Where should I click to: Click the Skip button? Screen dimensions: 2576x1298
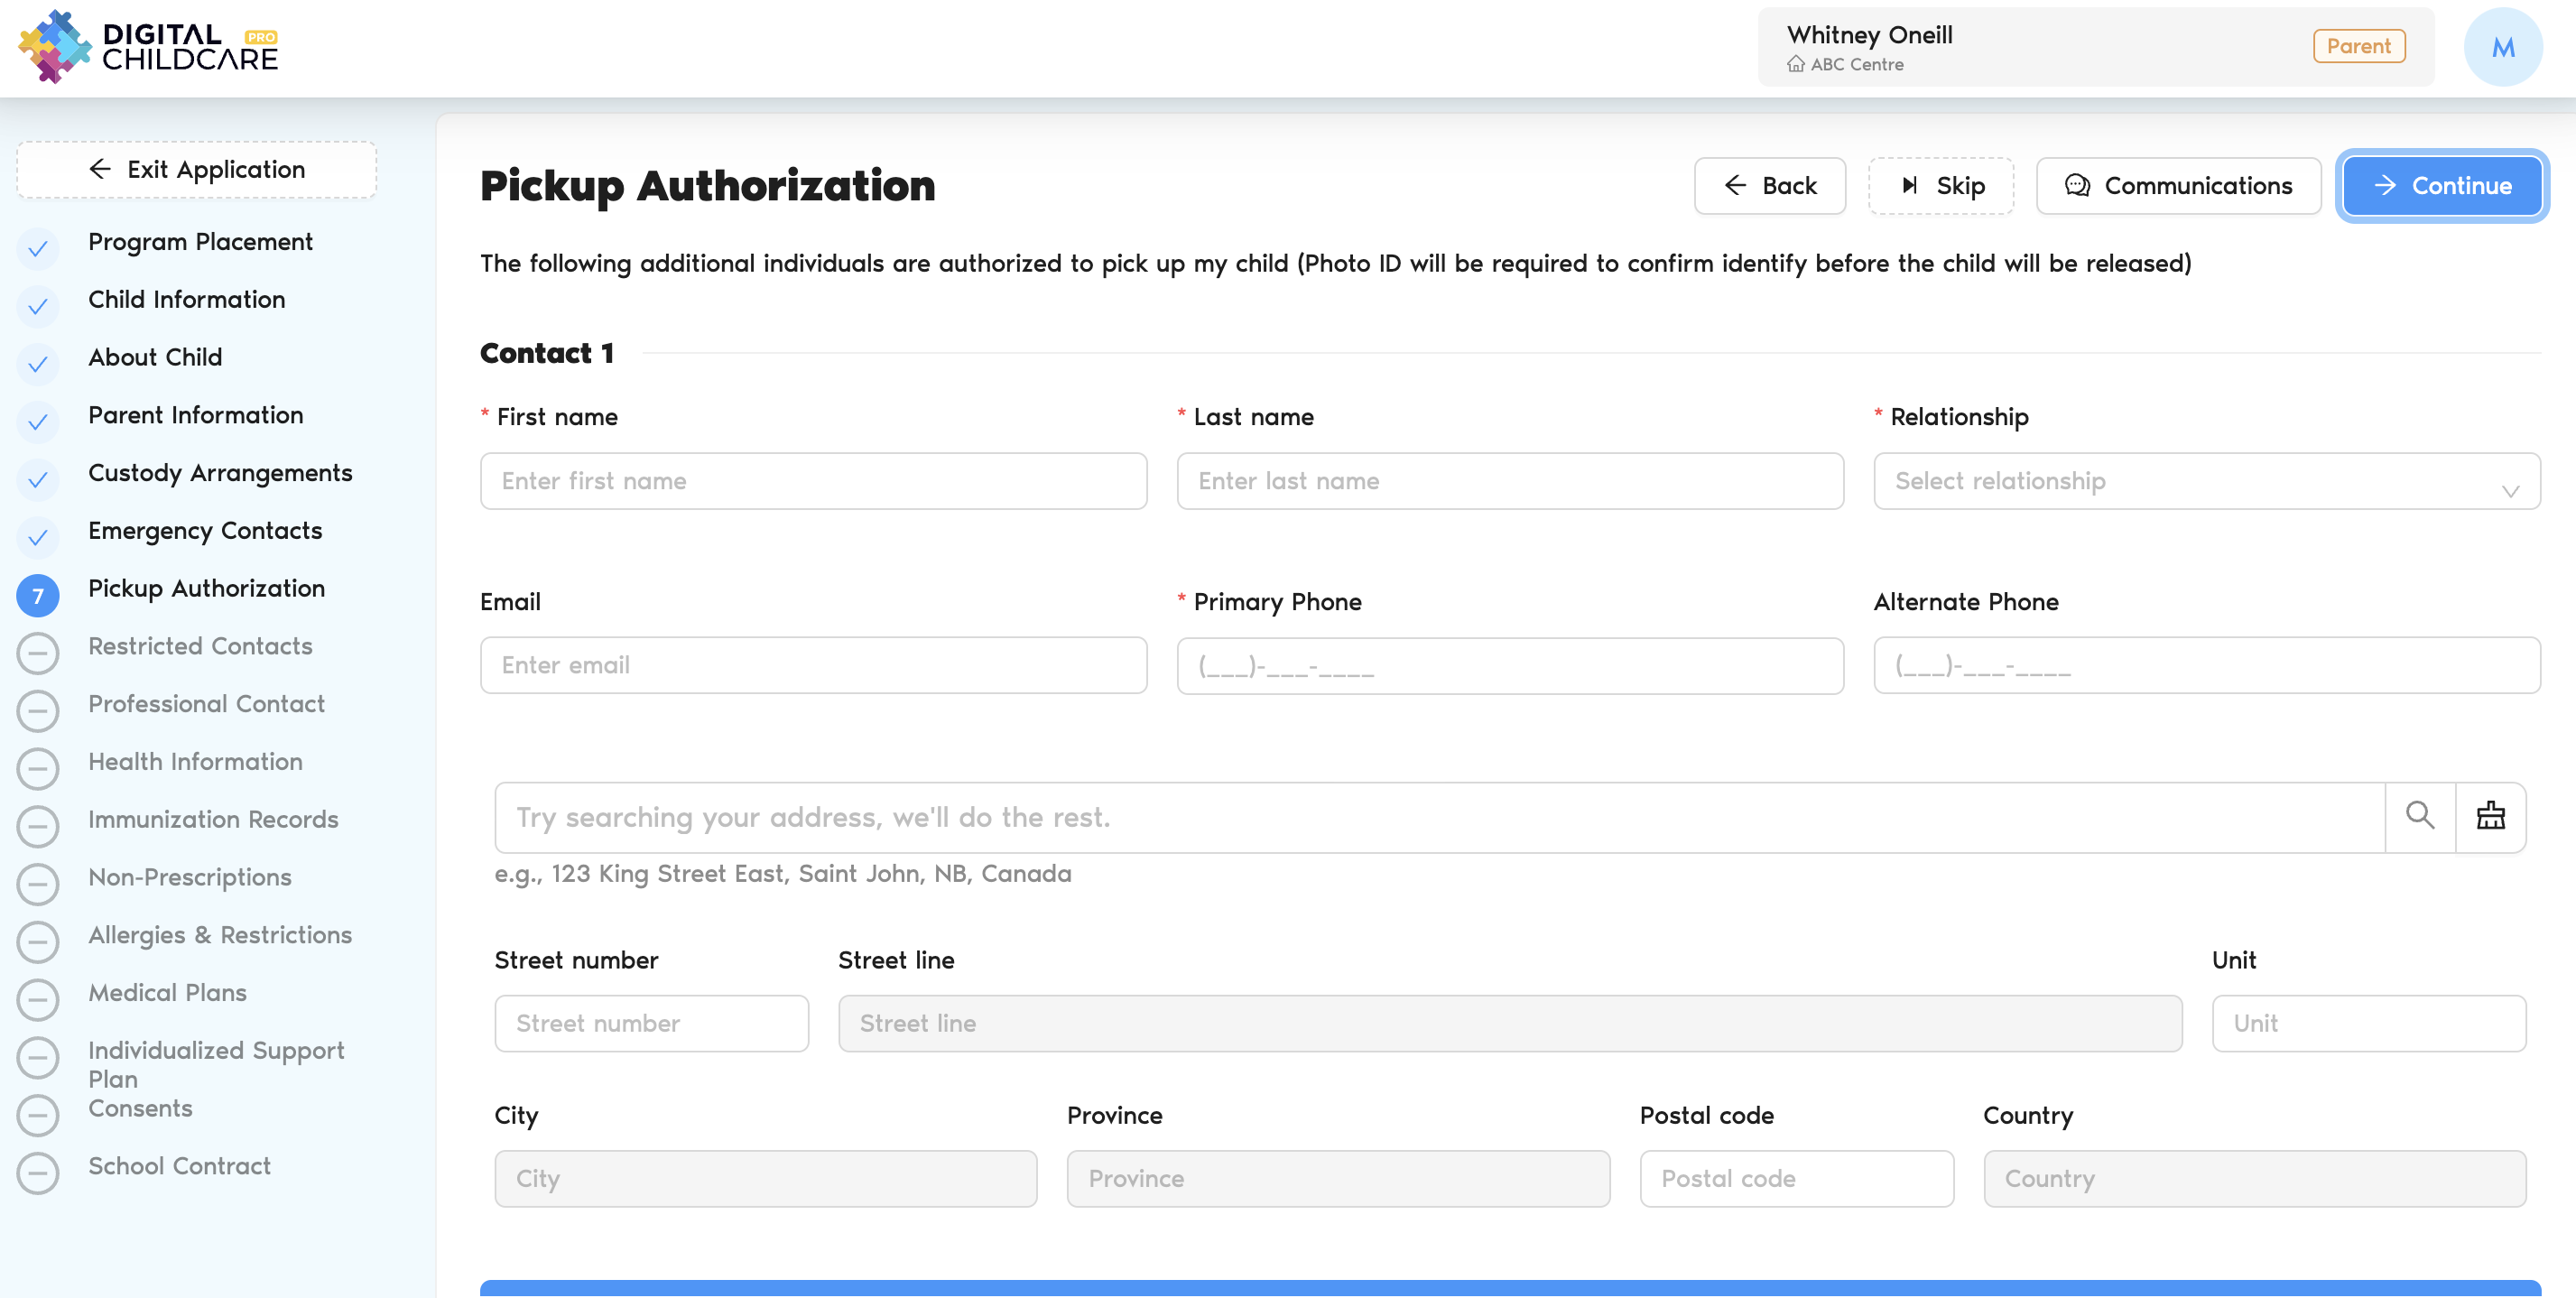pyautogui.click(x=1940, y=186)
